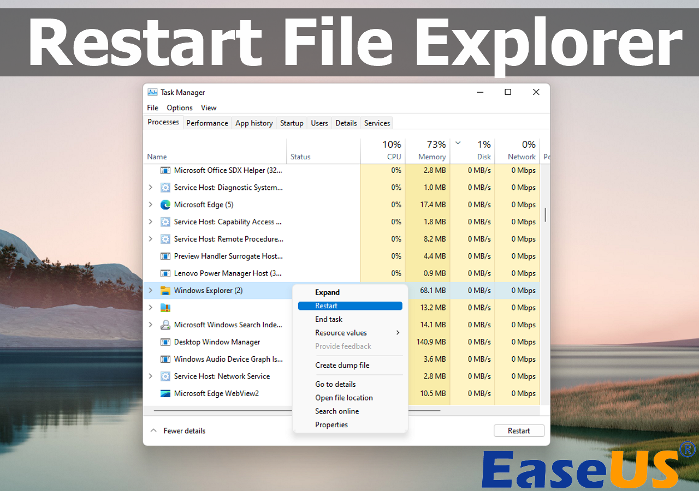Screen dimensions: 699x491
Task: Select the Microsoft Edge (5) browser icon
Action: 165,205
